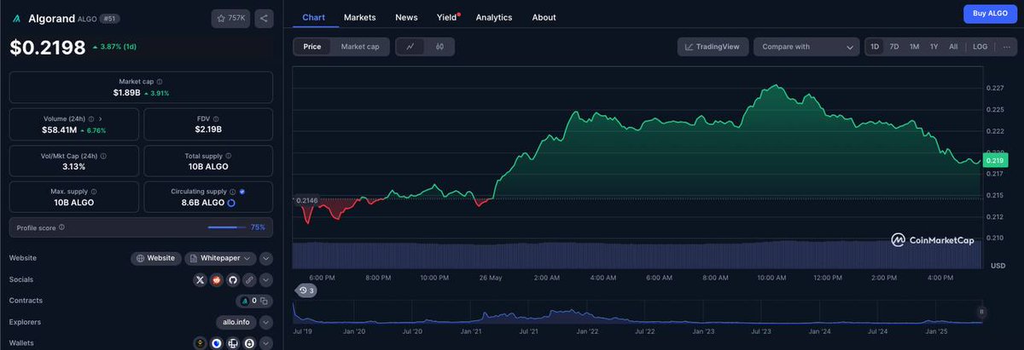Show Max. supply info icon
The width and height of the screenshot is (1024, 350).
coord(94,192)
